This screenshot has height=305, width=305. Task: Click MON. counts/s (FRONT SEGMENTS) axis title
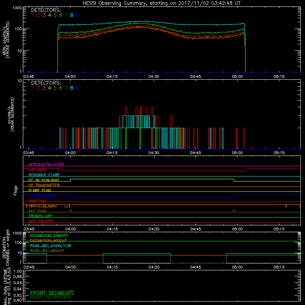6,40
